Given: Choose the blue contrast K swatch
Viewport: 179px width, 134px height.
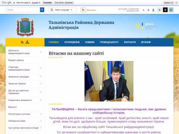Looking at the screenshot, I should pos(171,10).
